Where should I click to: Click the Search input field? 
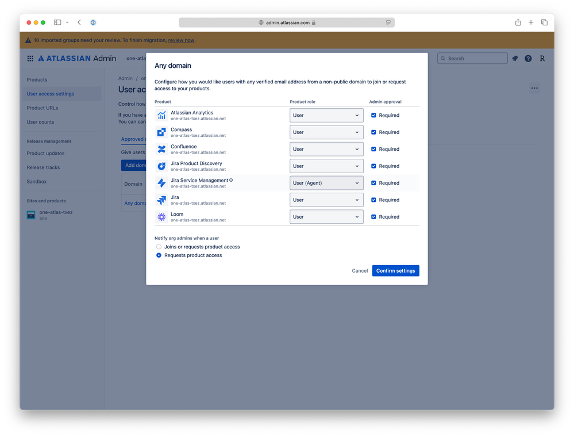[x=473, y=59]
